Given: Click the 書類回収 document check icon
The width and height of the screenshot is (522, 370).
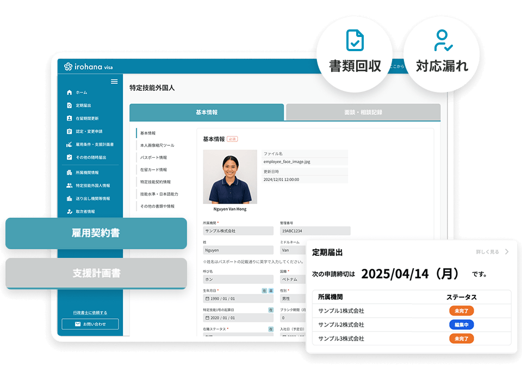Looking at the screenshot, I should (355, 40).
